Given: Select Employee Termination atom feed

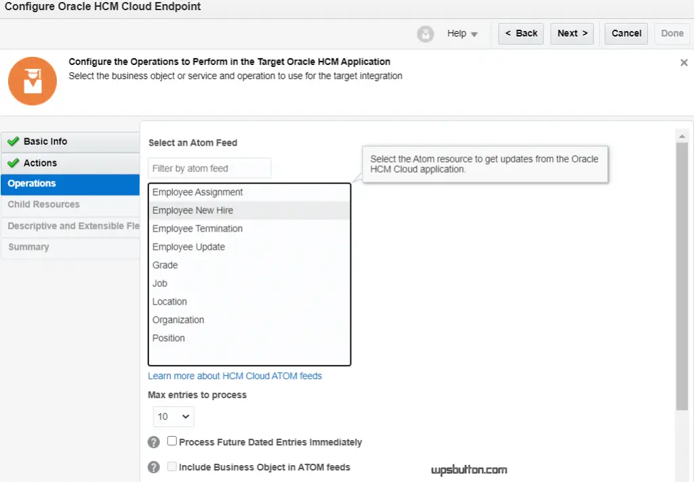Looking at the screenshot, I should 249,229.
